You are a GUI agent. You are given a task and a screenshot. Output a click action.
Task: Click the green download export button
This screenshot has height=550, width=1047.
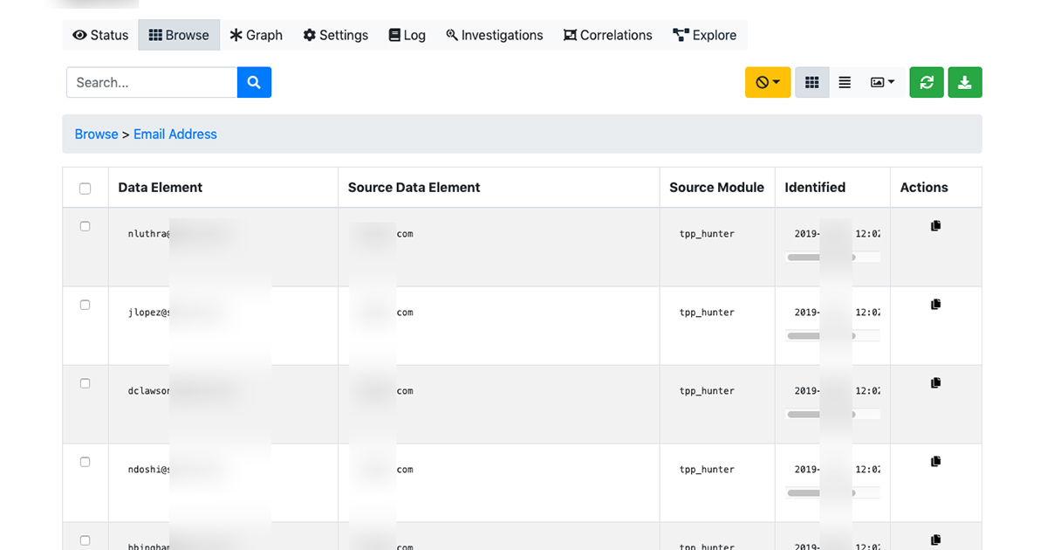click(965, 82)
